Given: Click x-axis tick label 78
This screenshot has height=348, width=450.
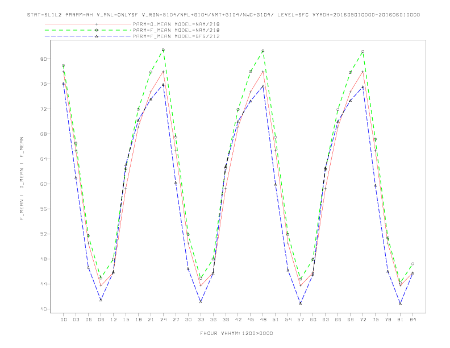Looking at the screenshot, I should pos(388,320).
